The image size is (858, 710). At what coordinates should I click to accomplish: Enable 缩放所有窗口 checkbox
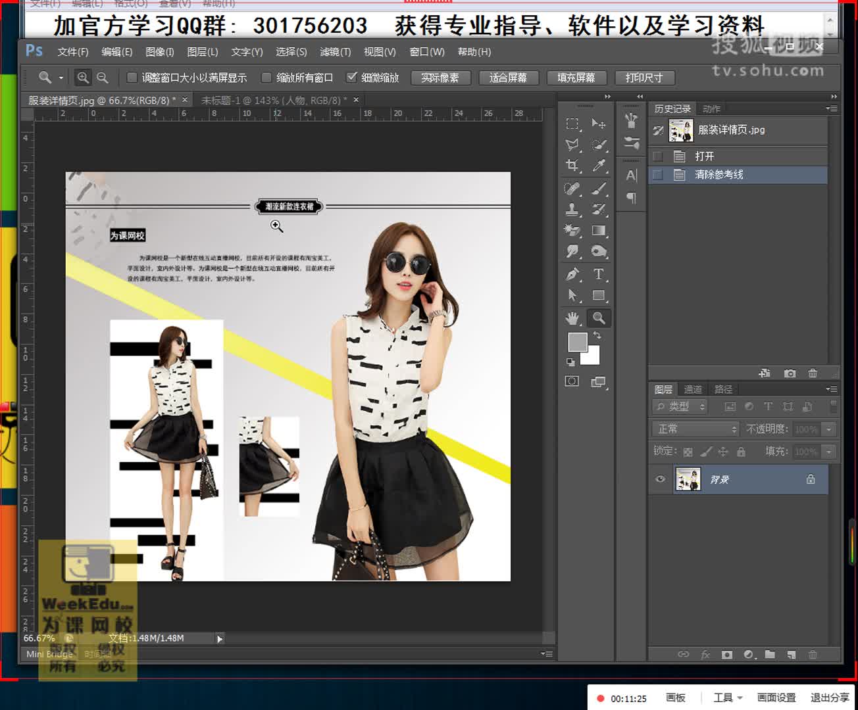[266, 78]
